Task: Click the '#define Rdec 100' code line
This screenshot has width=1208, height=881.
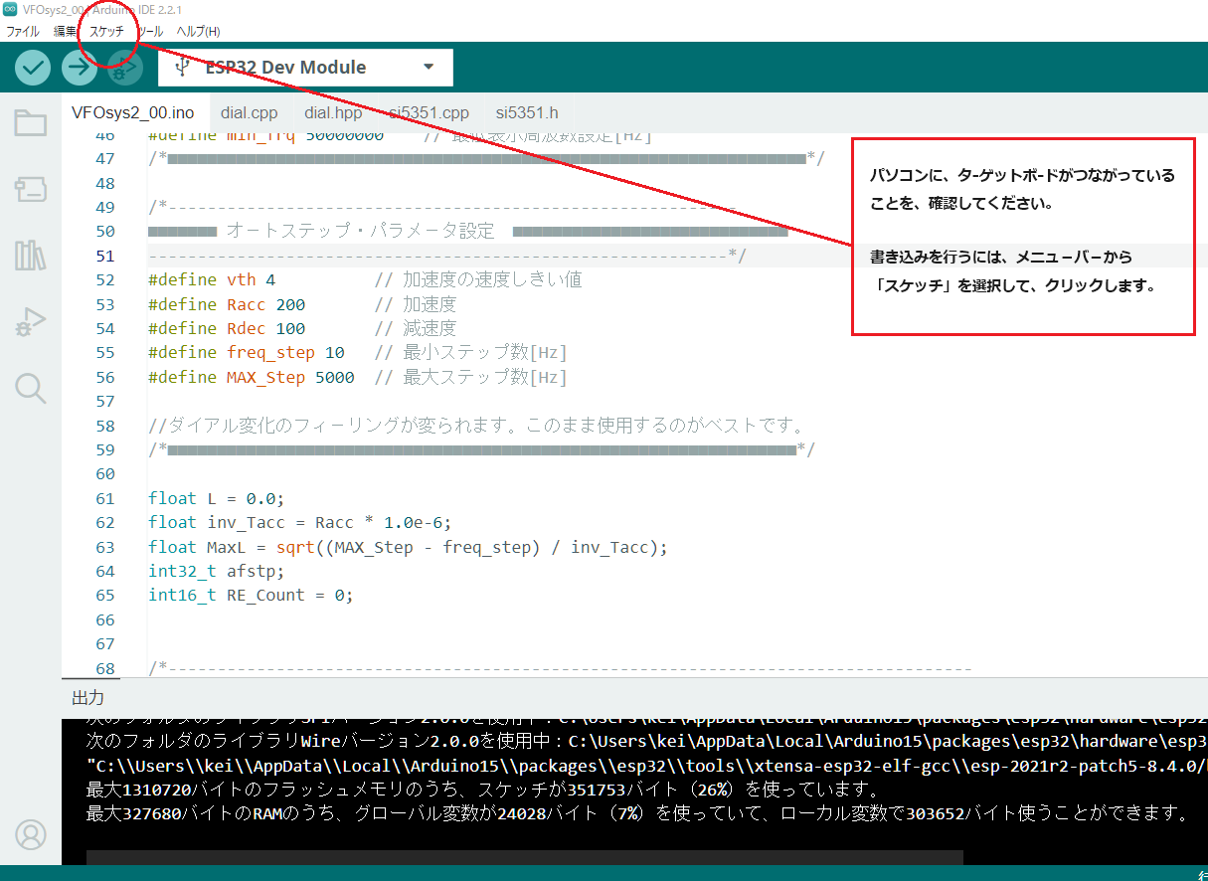Action: [x=227, y=328]
